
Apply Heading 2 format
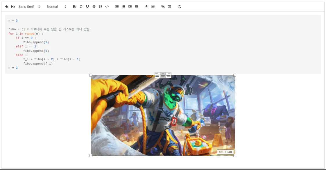point(13,7)
